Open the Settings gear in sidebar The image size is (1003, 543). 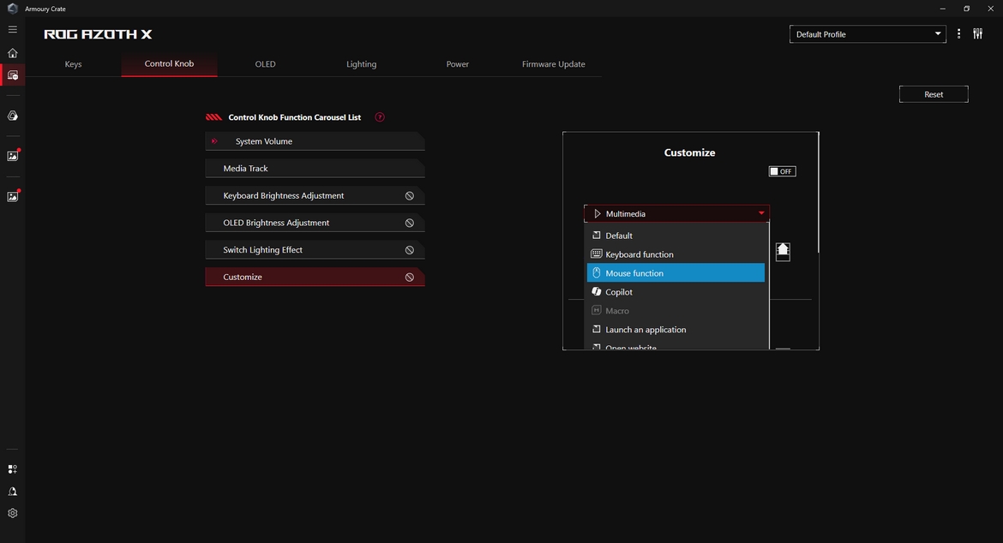[x=12, y=514]
